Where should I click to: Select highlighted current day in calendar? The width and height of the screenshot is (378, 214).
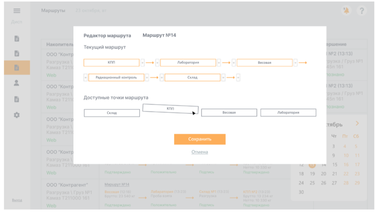312,165
